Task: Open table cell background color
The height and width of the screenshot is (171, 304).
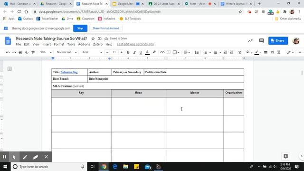Action: (x=249, y=52)
